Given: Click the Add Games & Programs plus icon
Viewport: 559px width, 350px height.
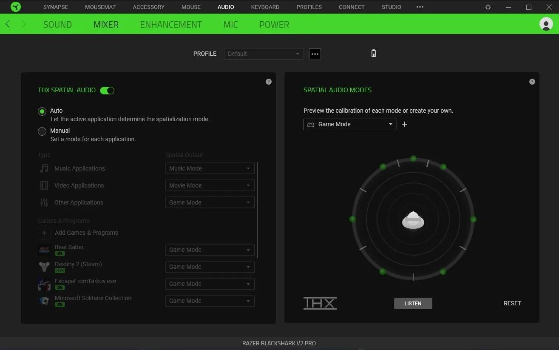Looking at the screenshot, I should pyautogui.click(x=44, y=233).
